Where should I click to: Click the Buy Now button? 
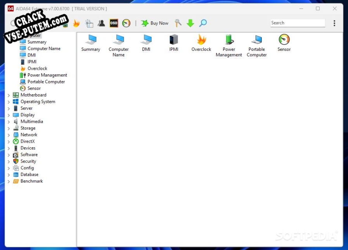pyautogui.click(x=155, y=23)
